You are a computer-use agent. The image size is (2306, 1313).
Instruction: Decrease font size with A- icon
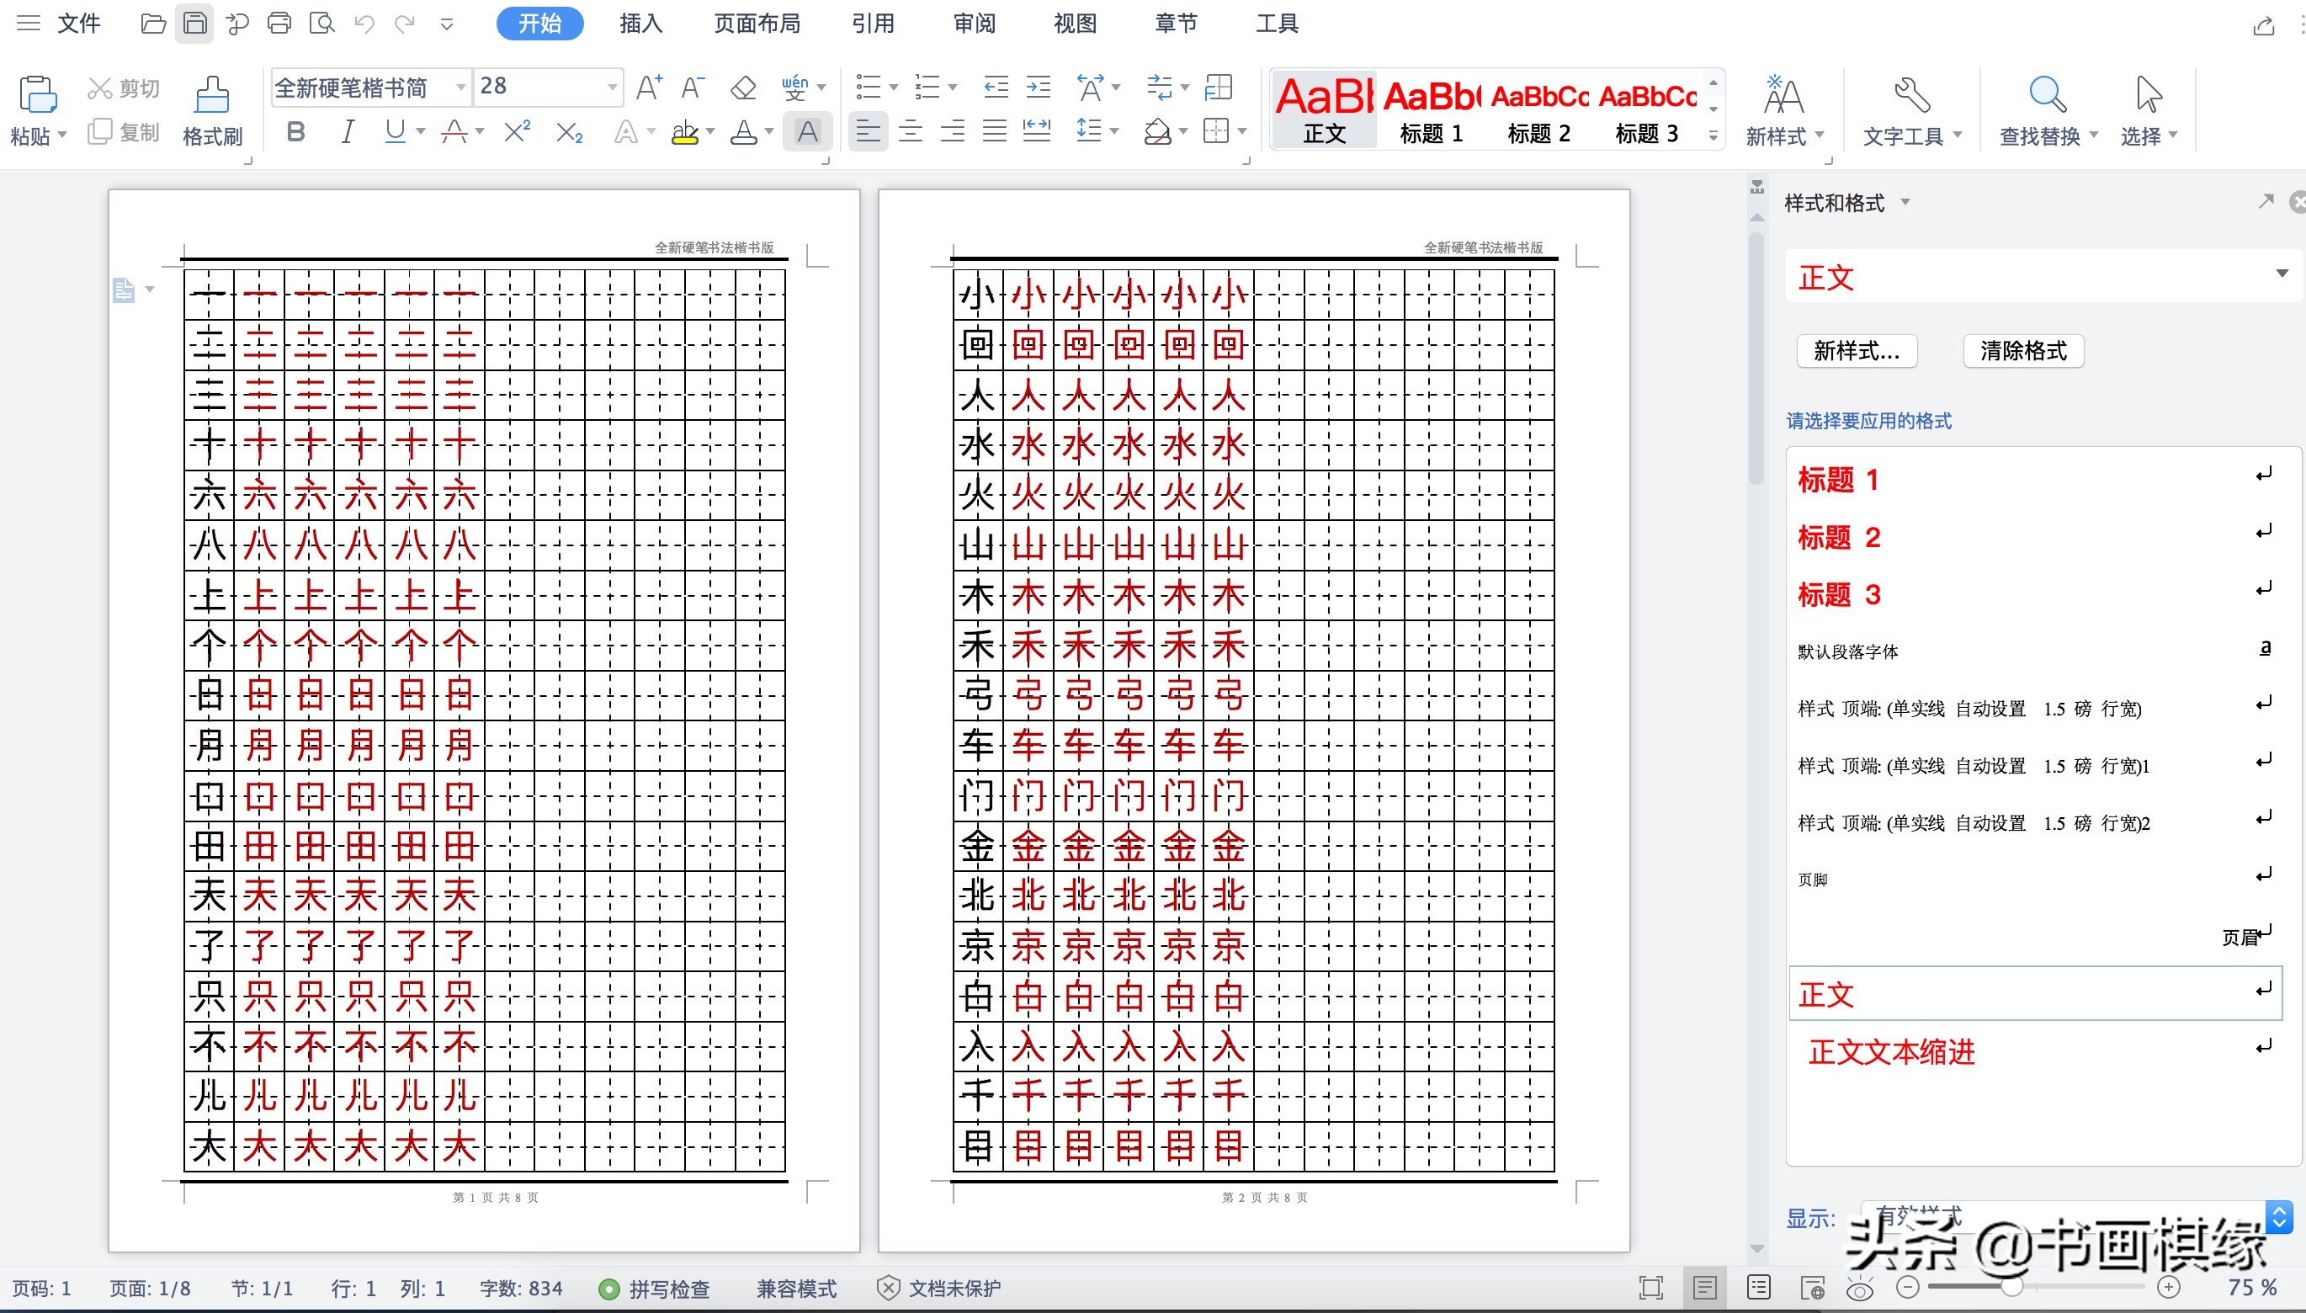point(693,88)
